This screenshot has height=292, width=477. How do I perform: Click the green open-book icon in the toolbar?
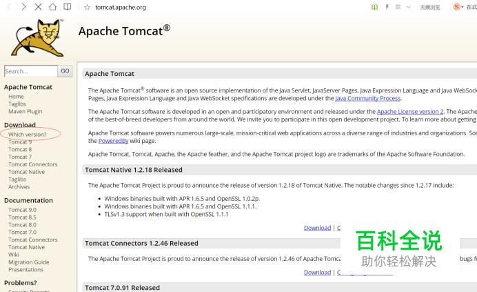[x=374, y=7]
